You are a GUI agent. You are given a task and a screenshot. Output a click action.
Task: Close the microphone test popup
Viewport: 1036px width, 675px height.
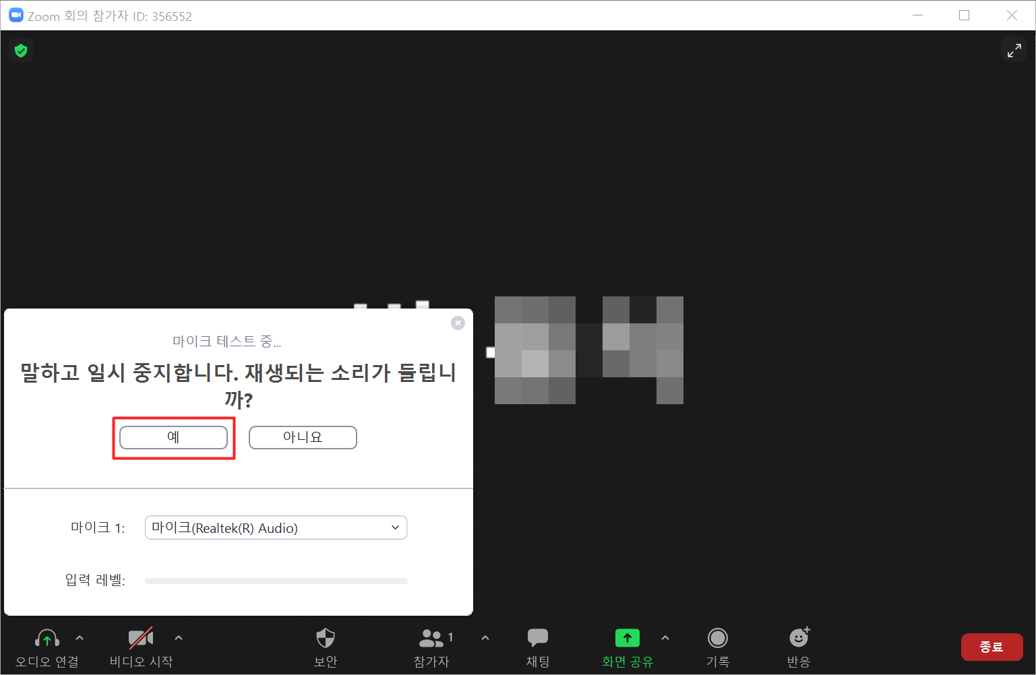point(458,323)
